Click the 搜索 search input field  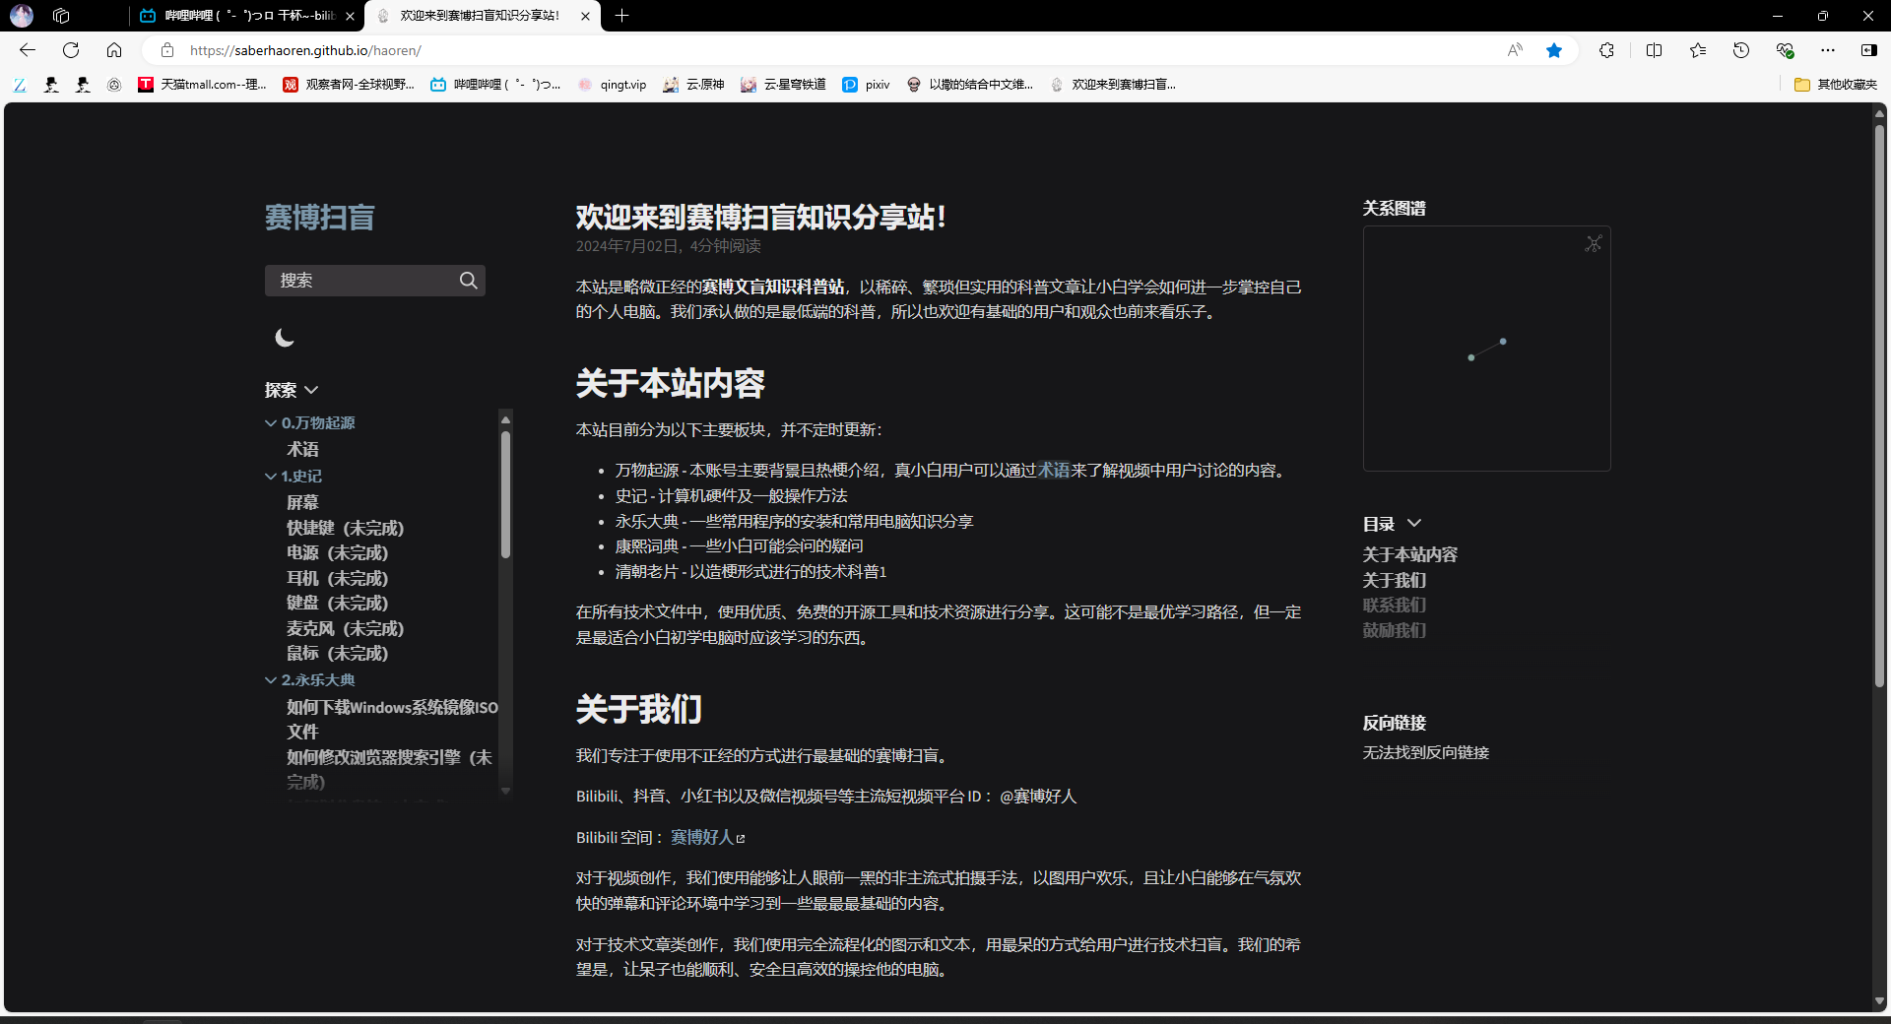coord(359,281)
